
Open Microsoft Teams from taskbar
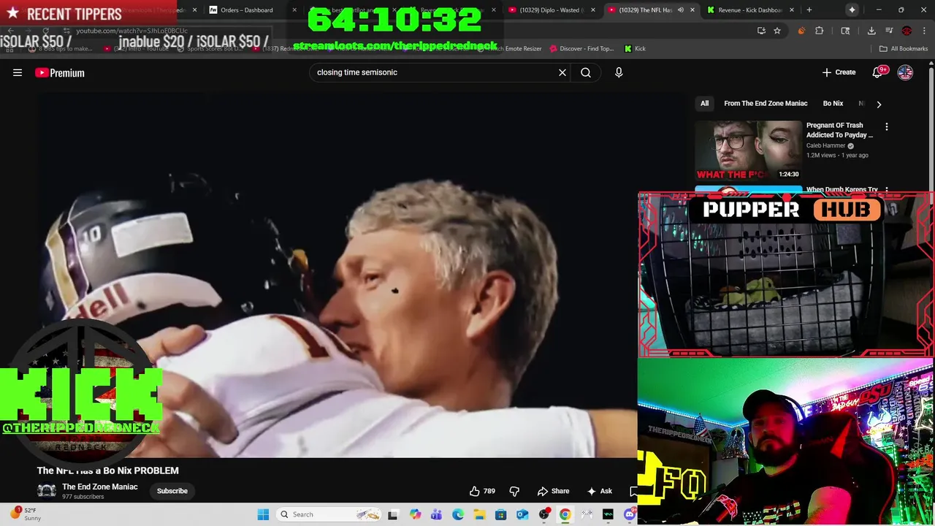tap(437, 514)
